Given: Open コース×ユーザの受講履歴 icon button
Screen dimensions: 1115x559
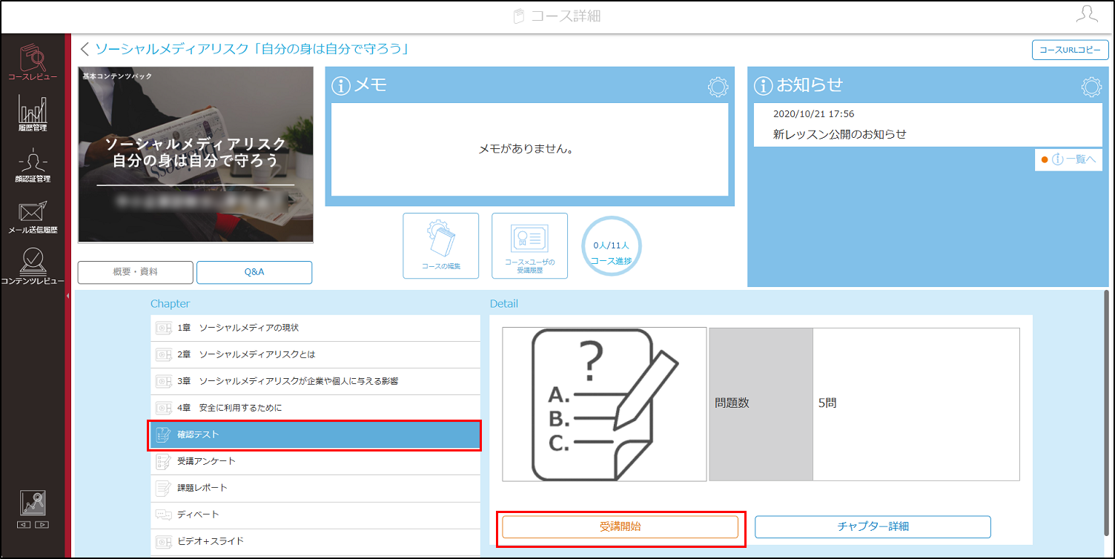Looking at the screenshot, I should pos(530,245).
